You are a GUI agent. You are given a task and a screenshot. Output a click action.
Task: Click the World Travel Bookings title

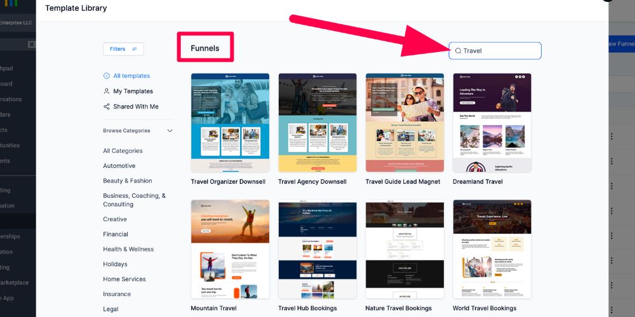(485, 308)
